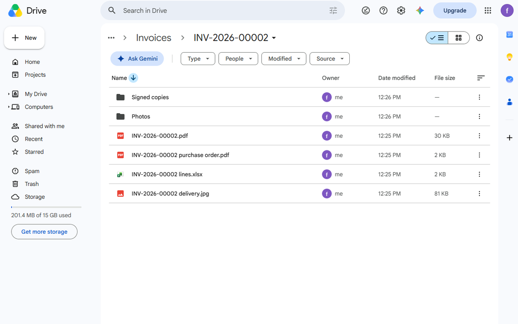
Task: Open the Help question mark icon
Action: [383, 11]
